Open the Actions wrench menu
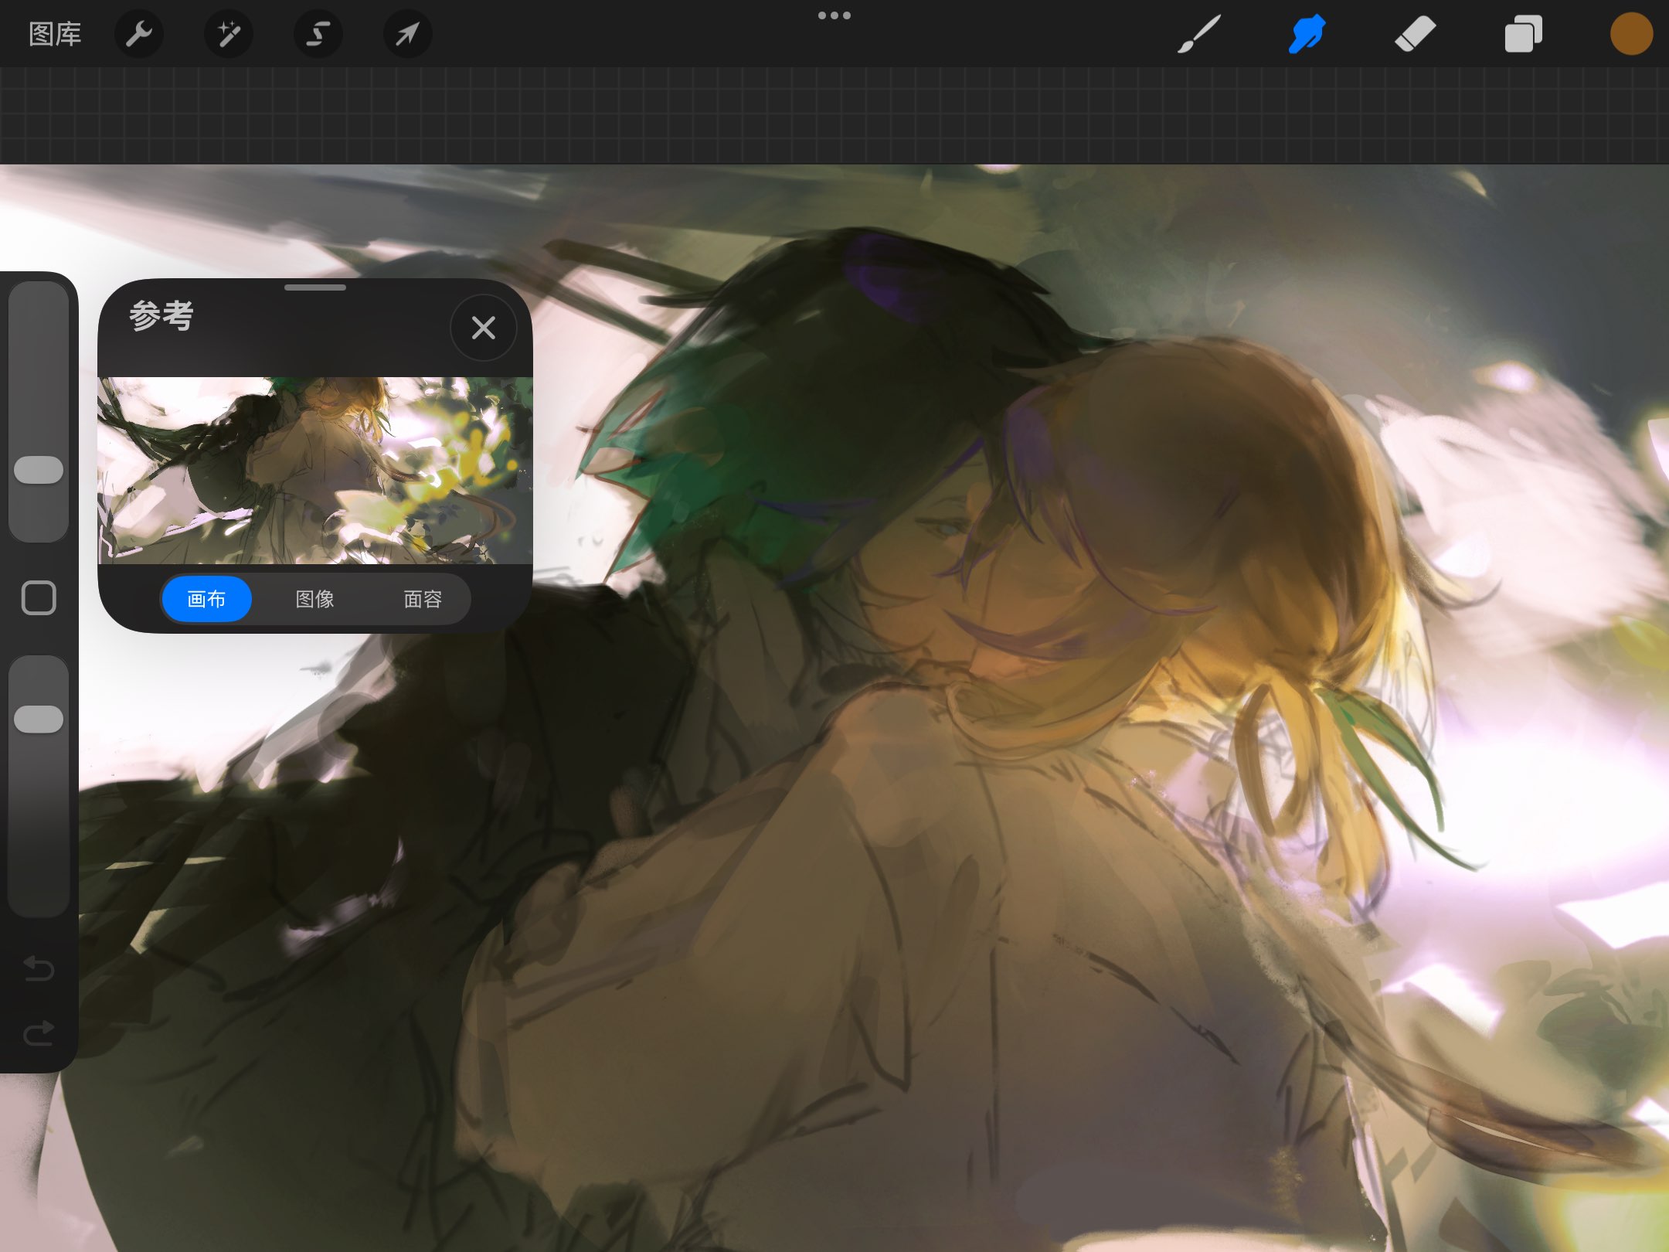 139,34
